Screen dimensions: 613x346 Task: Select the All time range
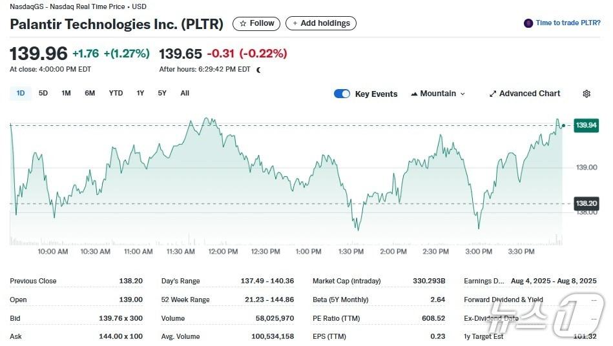coord(185,93)
